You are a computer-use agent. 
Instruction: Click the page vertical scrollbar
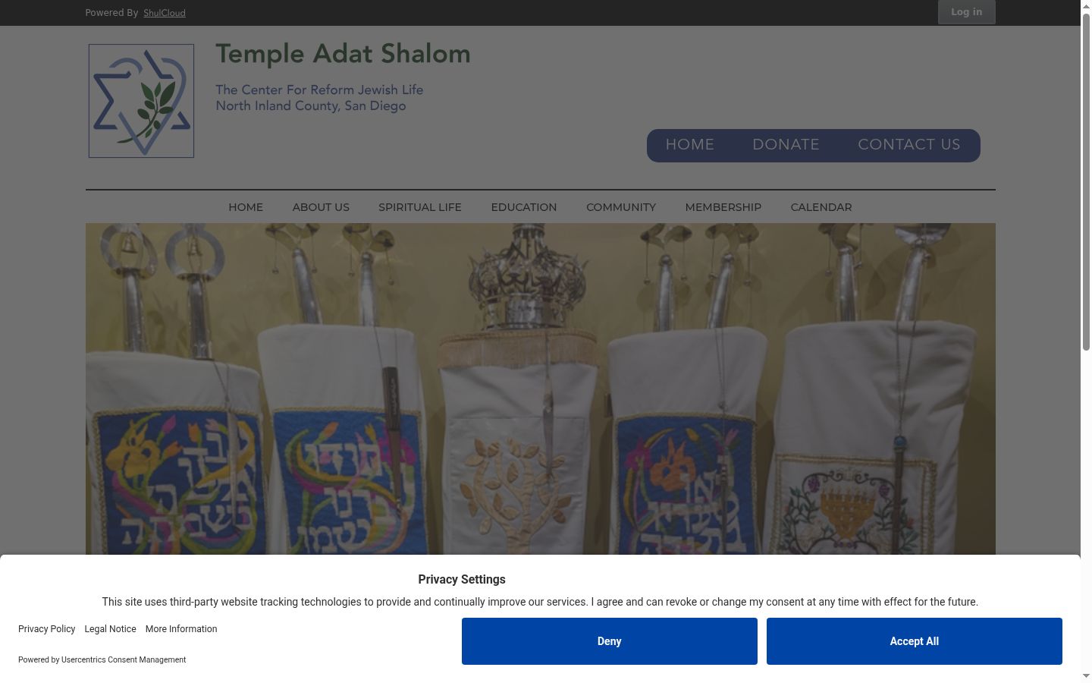tap(1087, 341)
